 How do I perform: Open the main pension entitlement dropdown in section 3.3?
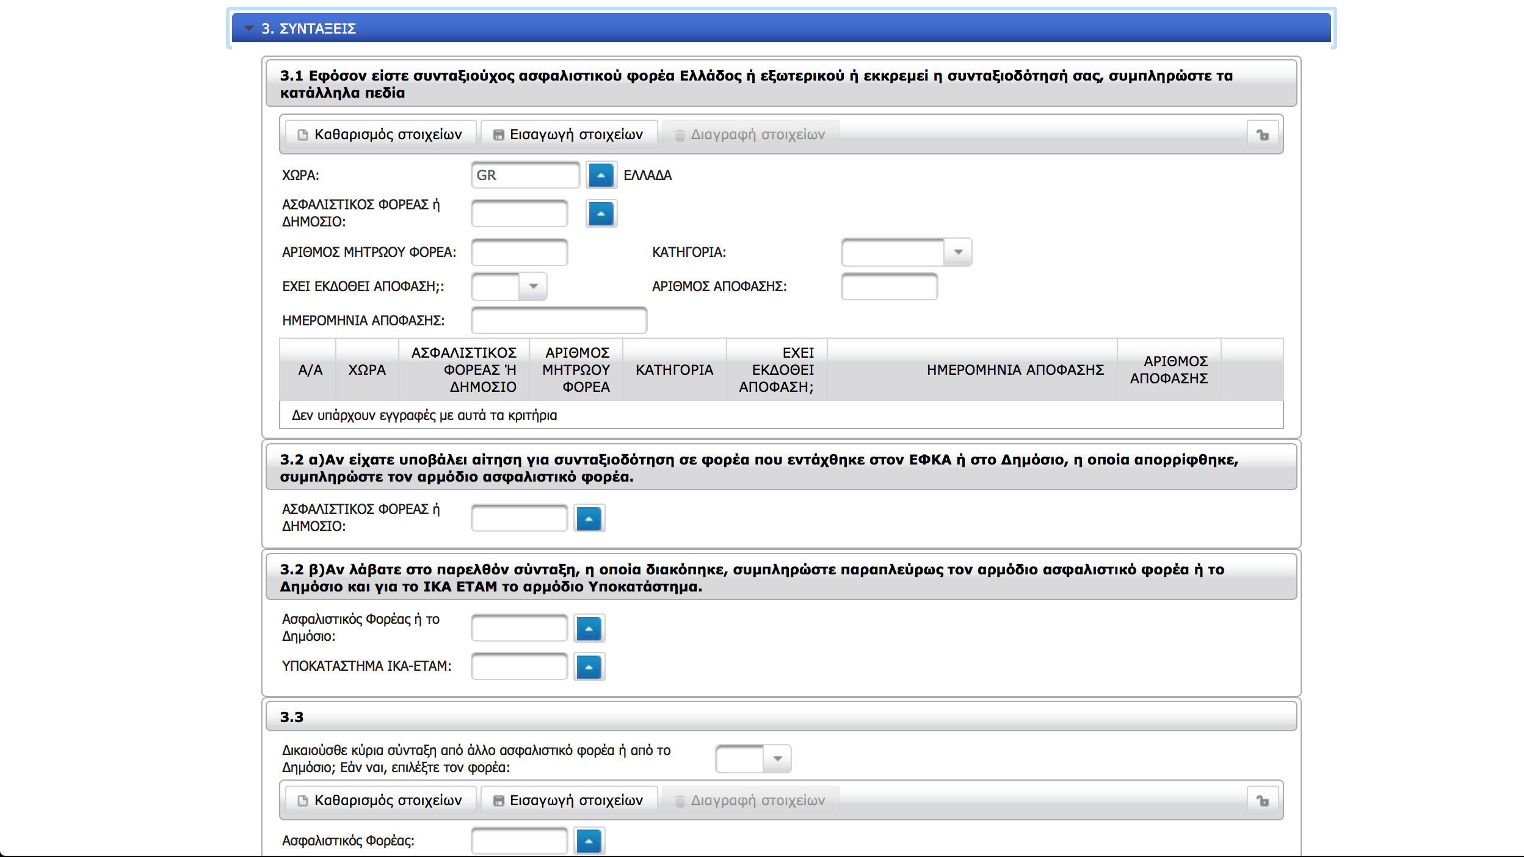point(777,759)
